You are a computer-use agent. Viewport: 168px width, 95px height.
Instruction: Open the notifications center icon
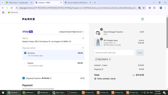coord(164,93)
